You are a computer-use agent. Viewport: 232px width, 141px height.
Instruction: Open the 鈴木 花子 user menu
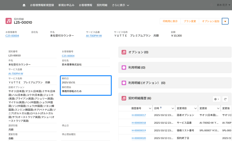(x=223, y=5)
